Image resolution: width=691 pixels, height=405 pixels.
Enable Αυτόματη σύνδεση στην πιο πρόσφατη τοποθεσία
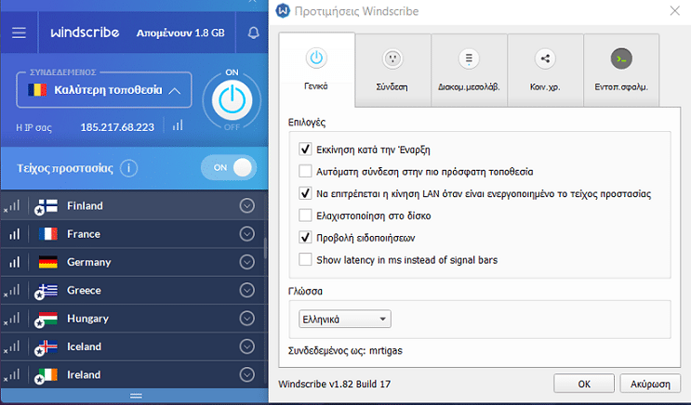305,171
